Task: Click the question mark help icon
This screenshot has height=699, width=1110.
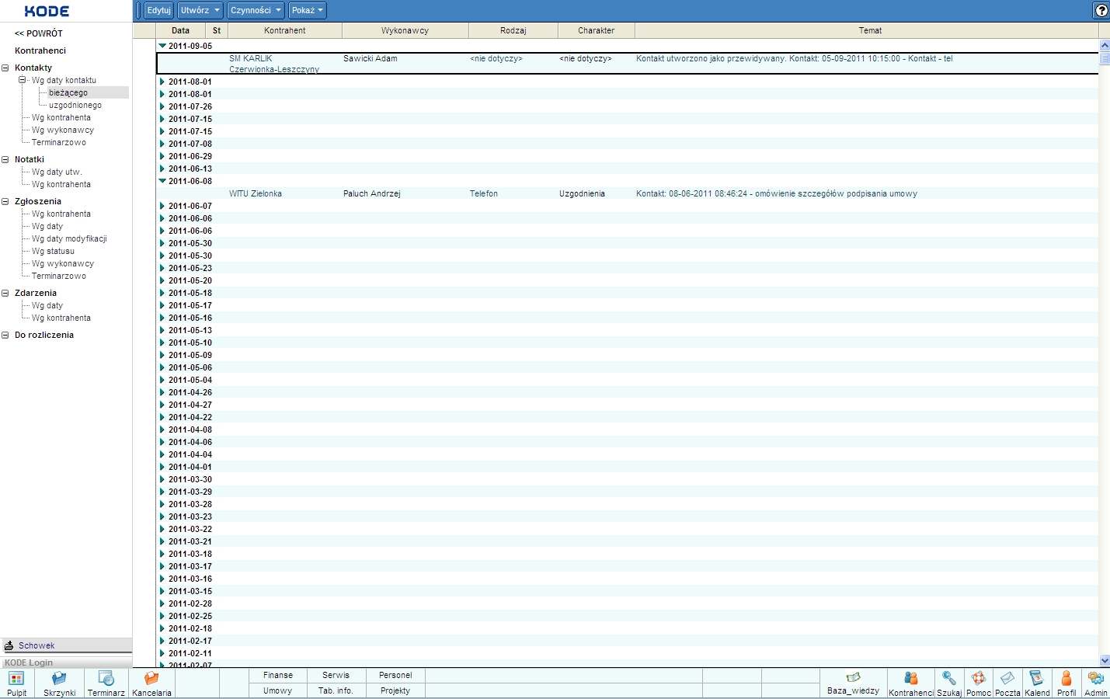Action: (x=1101, y=10)
